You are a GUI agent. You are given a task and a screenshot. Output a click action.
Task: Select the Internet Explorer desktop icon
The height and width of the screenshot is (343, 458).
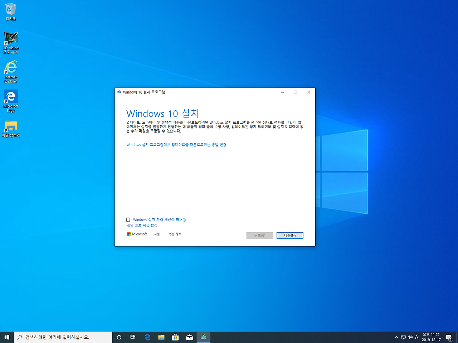pos(11,72)
